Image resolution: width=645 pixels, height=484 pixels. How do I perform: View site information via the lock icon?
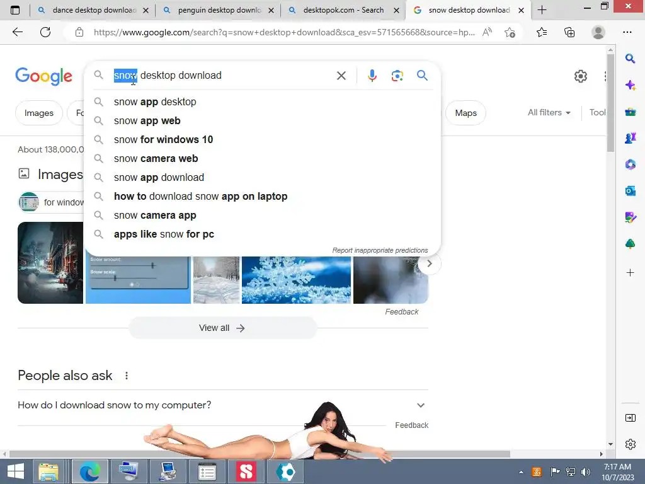[79, 32]
